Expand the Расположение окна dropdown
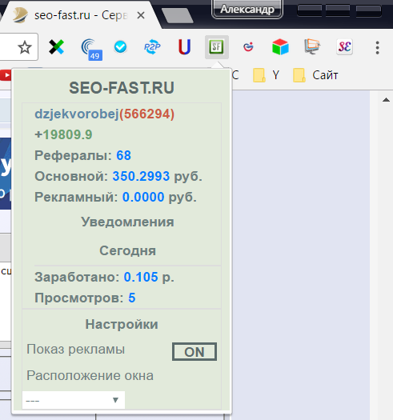The width and height of the screenshot is (393, 420). (x=74, y=400)
